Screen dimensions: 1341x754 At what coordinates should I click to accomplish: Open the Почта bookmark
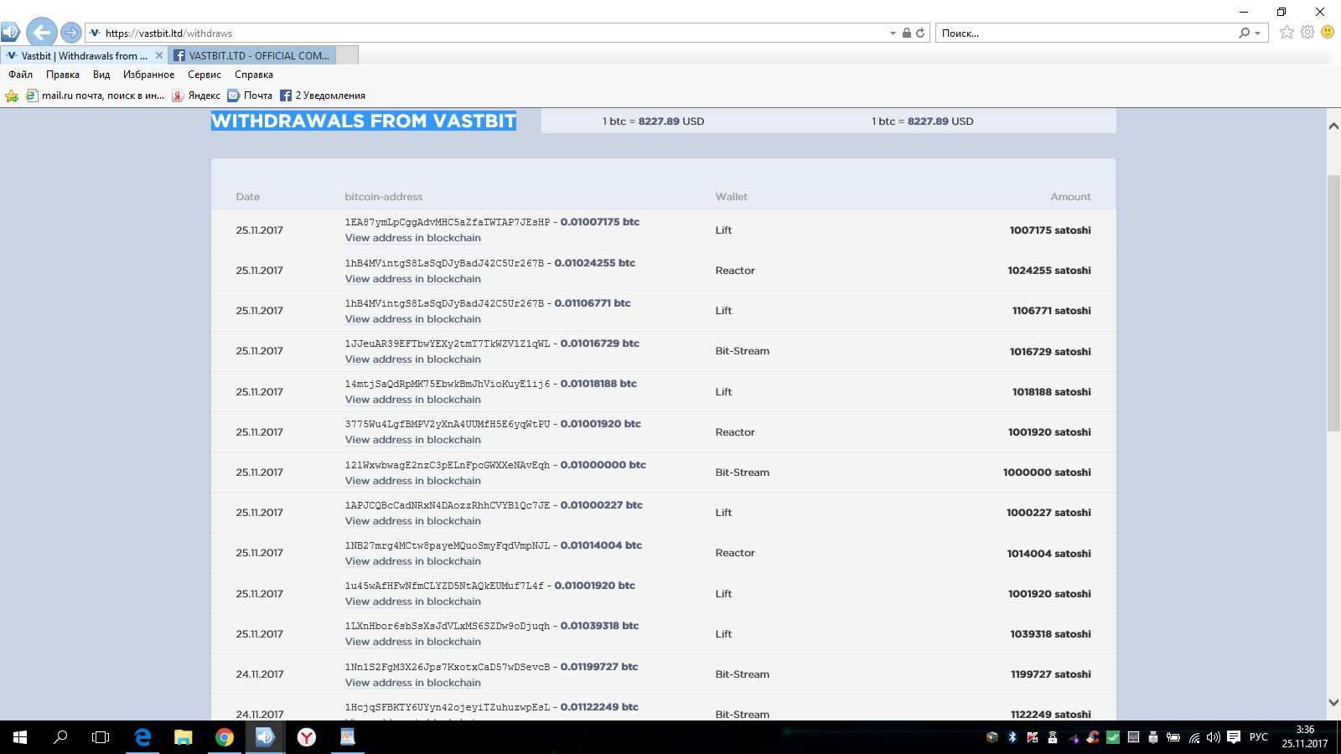(x=250, y=96)
